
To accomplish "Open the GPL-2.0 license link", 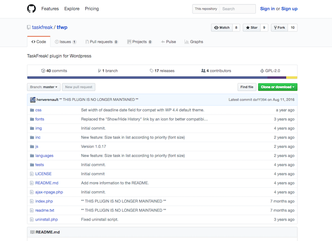I will click(270, 71).
